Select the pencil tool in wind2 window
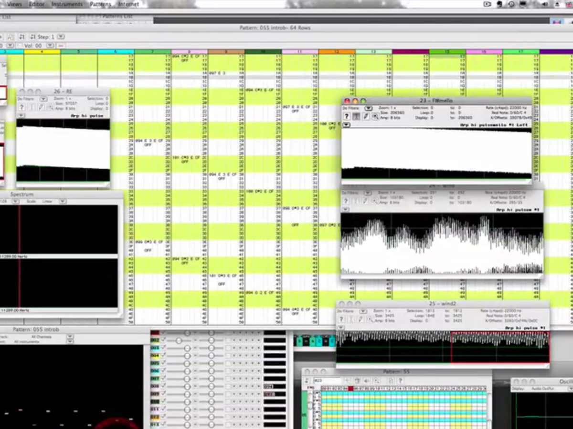The image size is (573, 429). click(x=361, y=319)
